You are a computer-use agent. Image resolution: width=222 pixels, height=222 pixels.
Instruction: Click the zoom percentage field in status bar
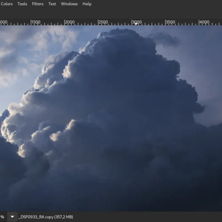click(x=3, y=217)
